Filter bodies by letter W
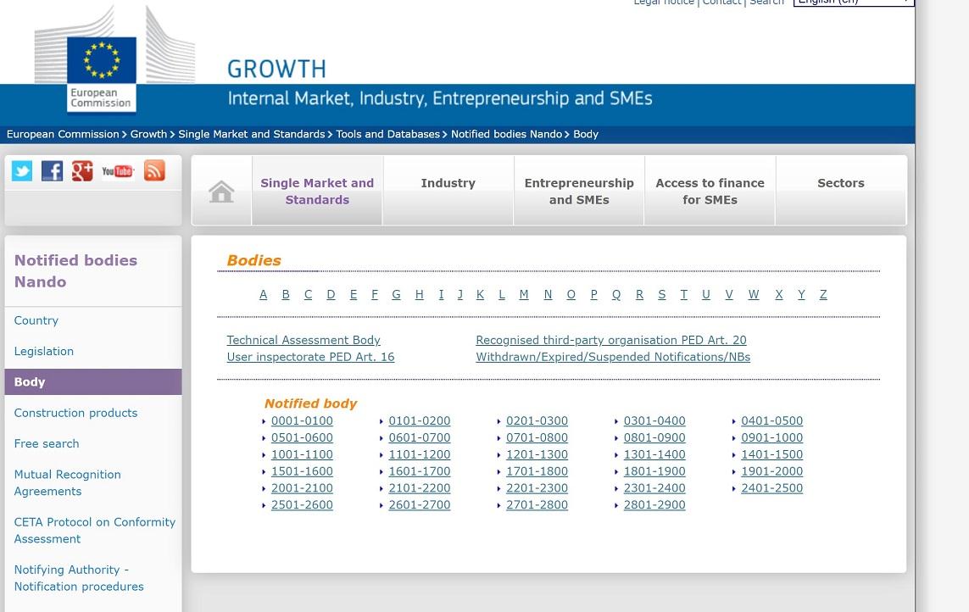This screenshot has width=969, height=612. [754, 295]
